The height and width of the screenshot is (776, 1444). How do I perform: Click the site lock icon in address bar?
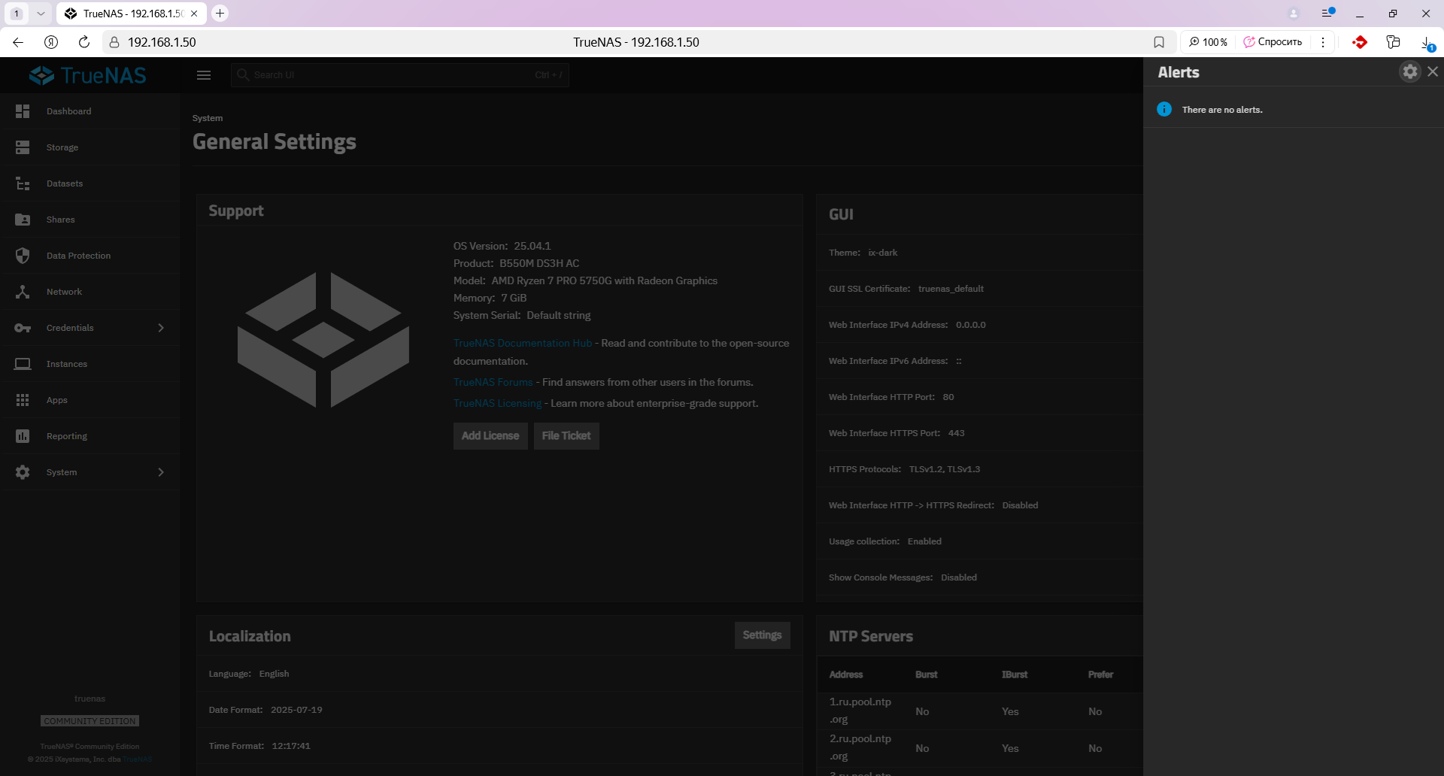tap(114, 42)
